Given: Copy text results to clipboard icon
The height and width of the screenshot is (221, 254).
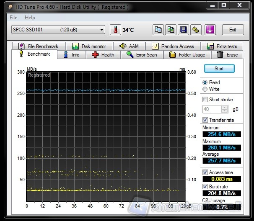Looking at the screenshot, I should (158, 30).
